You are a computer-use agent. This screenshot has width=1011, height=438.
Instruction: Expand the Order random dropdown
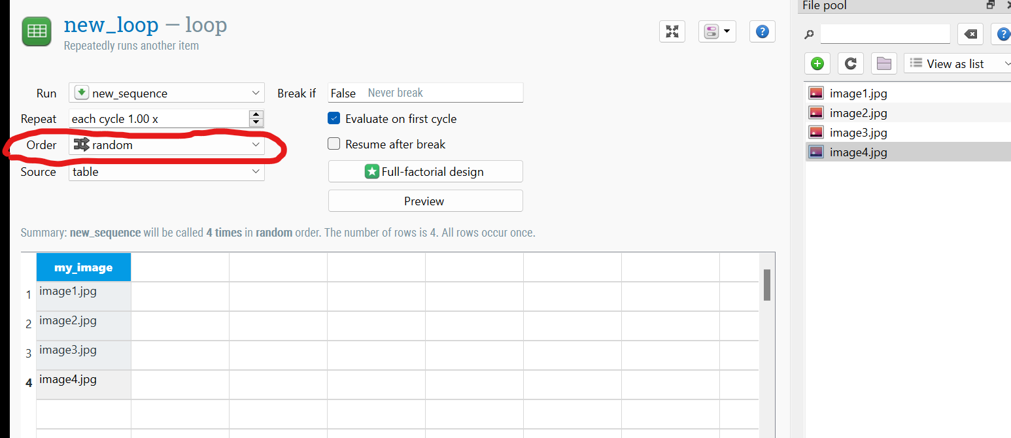[167, 145]
